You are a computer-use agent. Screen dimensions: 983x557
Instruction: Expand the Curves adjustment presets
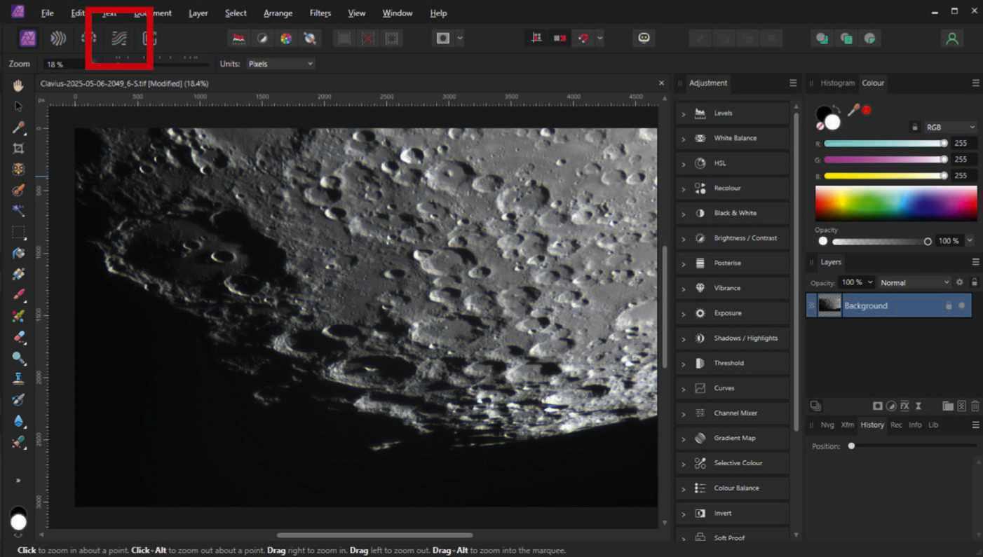point(683,388)
